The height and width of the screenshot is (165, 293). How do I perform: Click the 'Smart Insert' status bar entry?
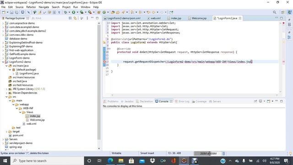click(147, 153)
